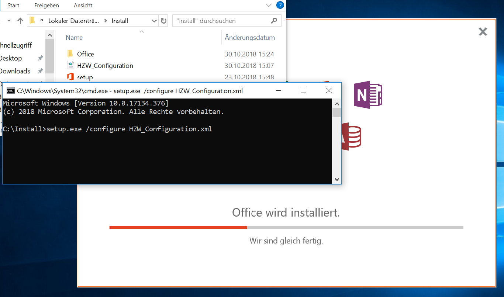The height and width of the screenshot is (297, 504).
Task: Open the Explorer help question mark
Action: pos(280,5)
